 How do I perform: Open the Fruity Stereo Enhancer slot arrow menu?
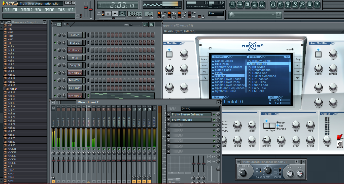(168, 114)
